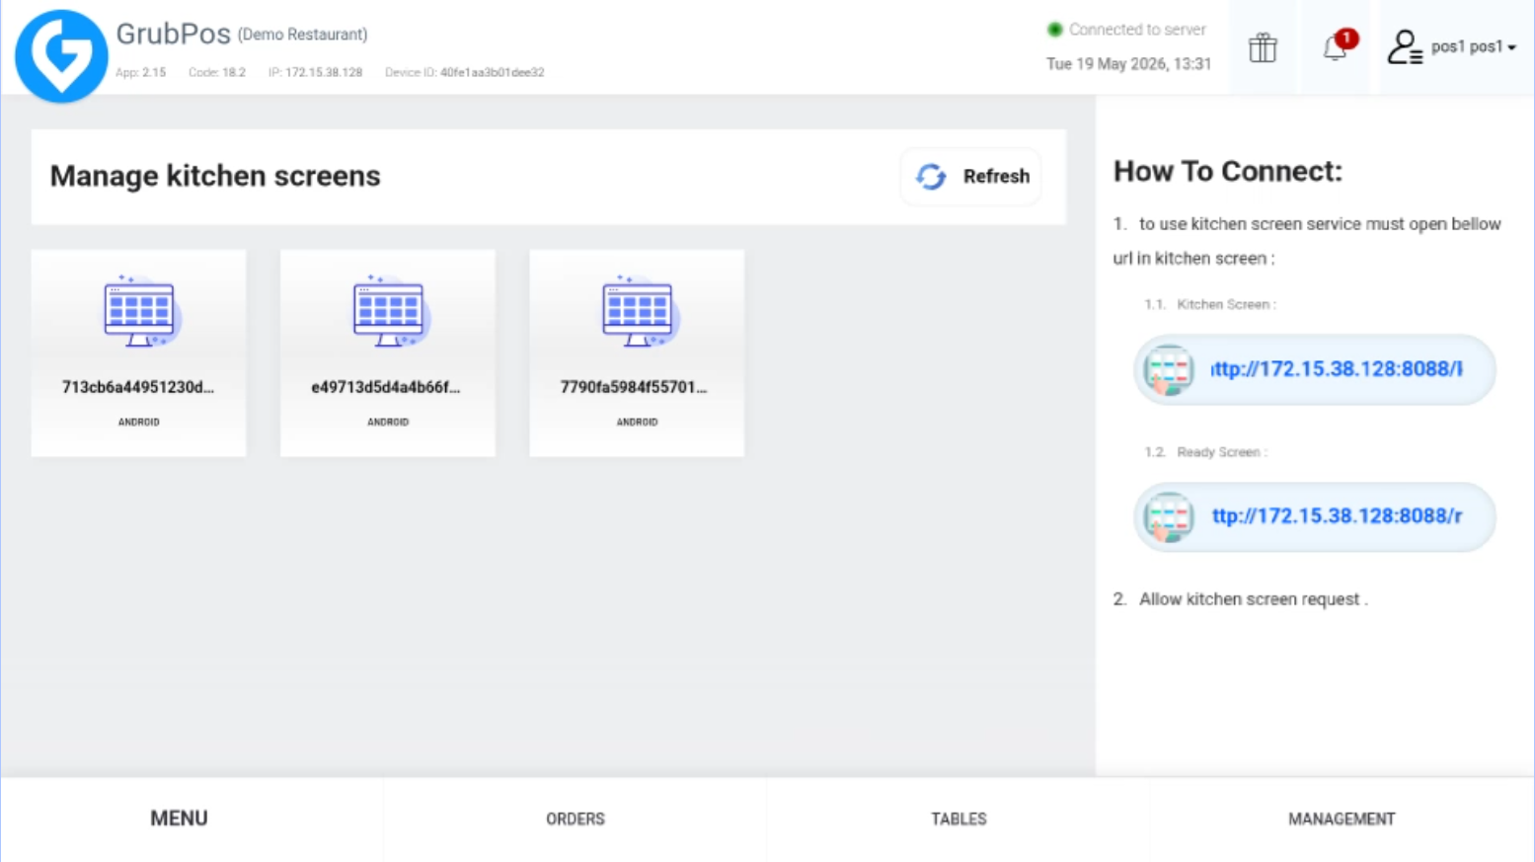
Task: Open the Ready Screen URL link
Action: pyautogui.click(x=1337, y=516)
